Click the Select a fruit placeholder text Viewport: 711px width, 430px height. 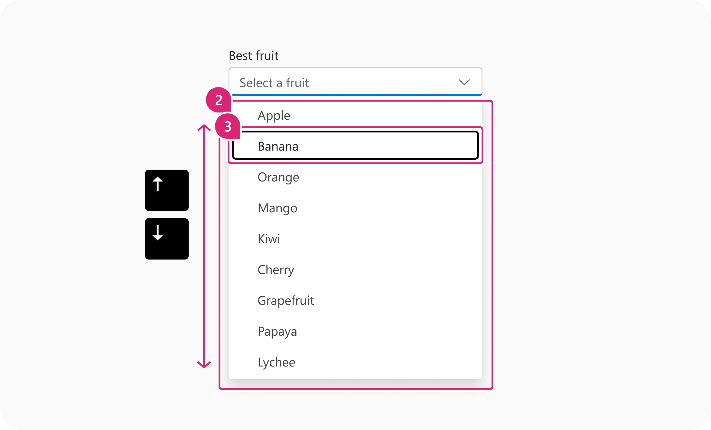pyautogui.click(x=274, y=83)
